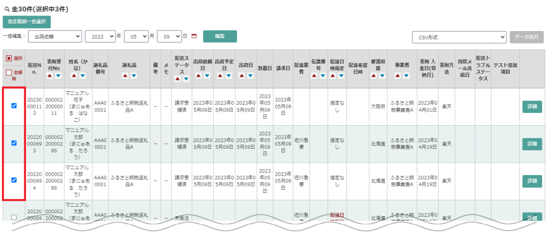Check the unchecked fourth row checkbox
The width and height of the screenshot is (550, 240).
click(x=14, y=217)
